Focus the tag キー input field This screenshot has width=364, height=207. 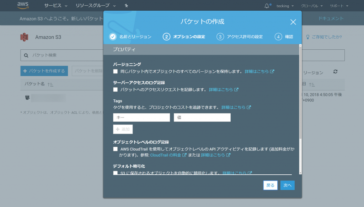141,118
